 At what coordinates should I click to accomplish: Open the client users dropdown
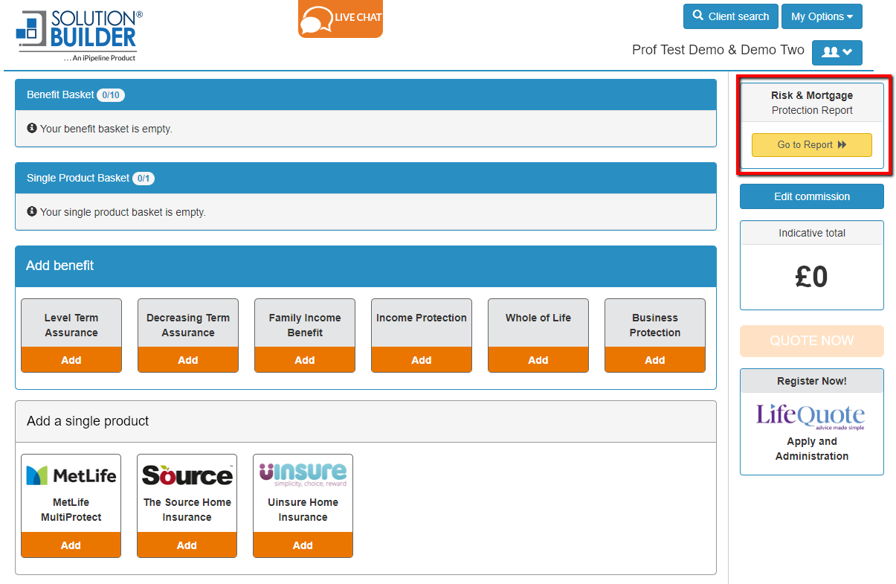pyautogui.click(x=837, y=52)
